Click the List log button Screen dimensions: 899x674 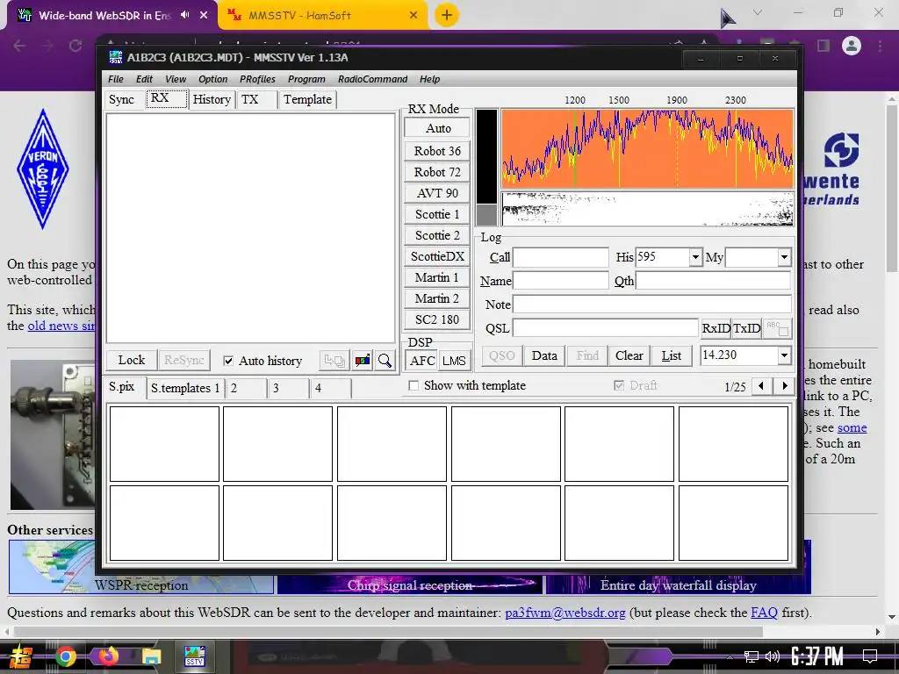(672, 355)
